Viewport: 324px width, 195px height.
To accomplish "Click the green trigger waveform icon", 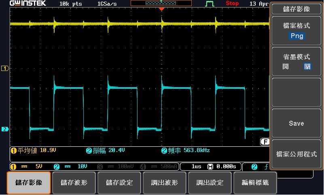I will (x=210, y=4).
